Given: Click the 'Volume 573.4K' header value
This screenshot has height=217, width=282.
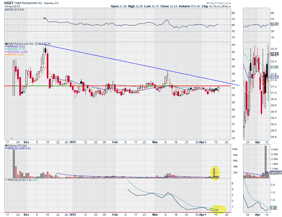Looking at the screenshot, I should (190, 6).
